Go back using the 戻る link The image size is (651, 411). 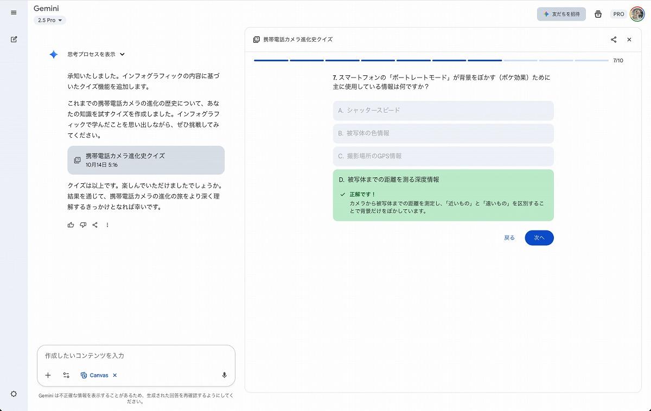(x=509, y=237)
